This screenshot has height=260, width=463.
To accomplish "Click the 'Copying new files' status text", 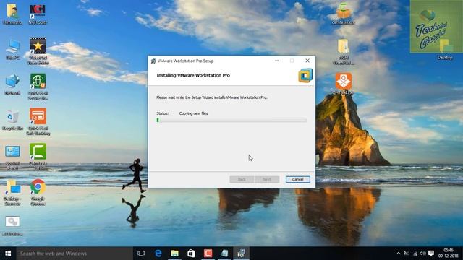I will coord(193,113).
